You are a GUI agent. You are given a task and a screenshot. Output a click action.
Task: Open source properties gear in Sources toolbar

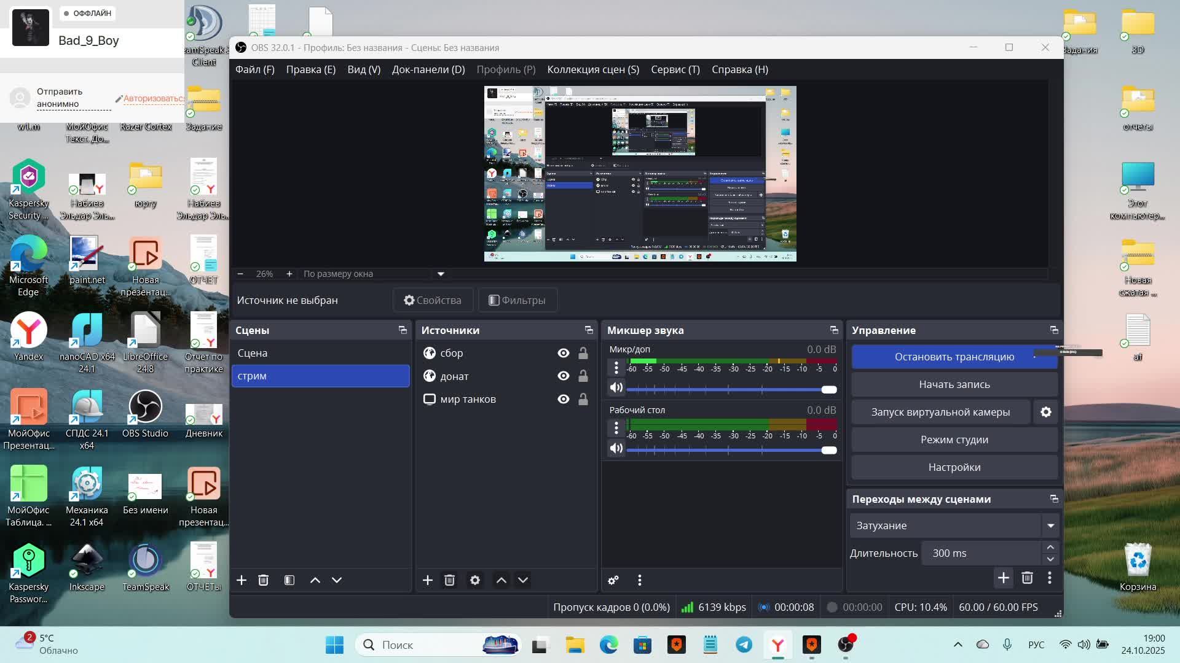point(475,580)
